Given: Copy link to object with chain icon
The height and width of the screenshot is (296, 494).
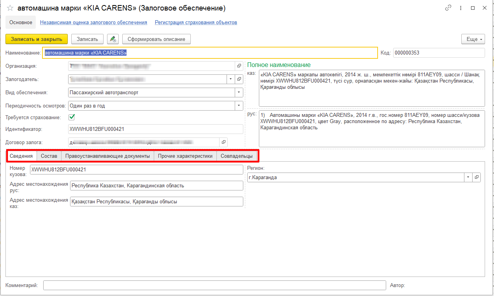Looking at the screenshot, I should point(448,8).
